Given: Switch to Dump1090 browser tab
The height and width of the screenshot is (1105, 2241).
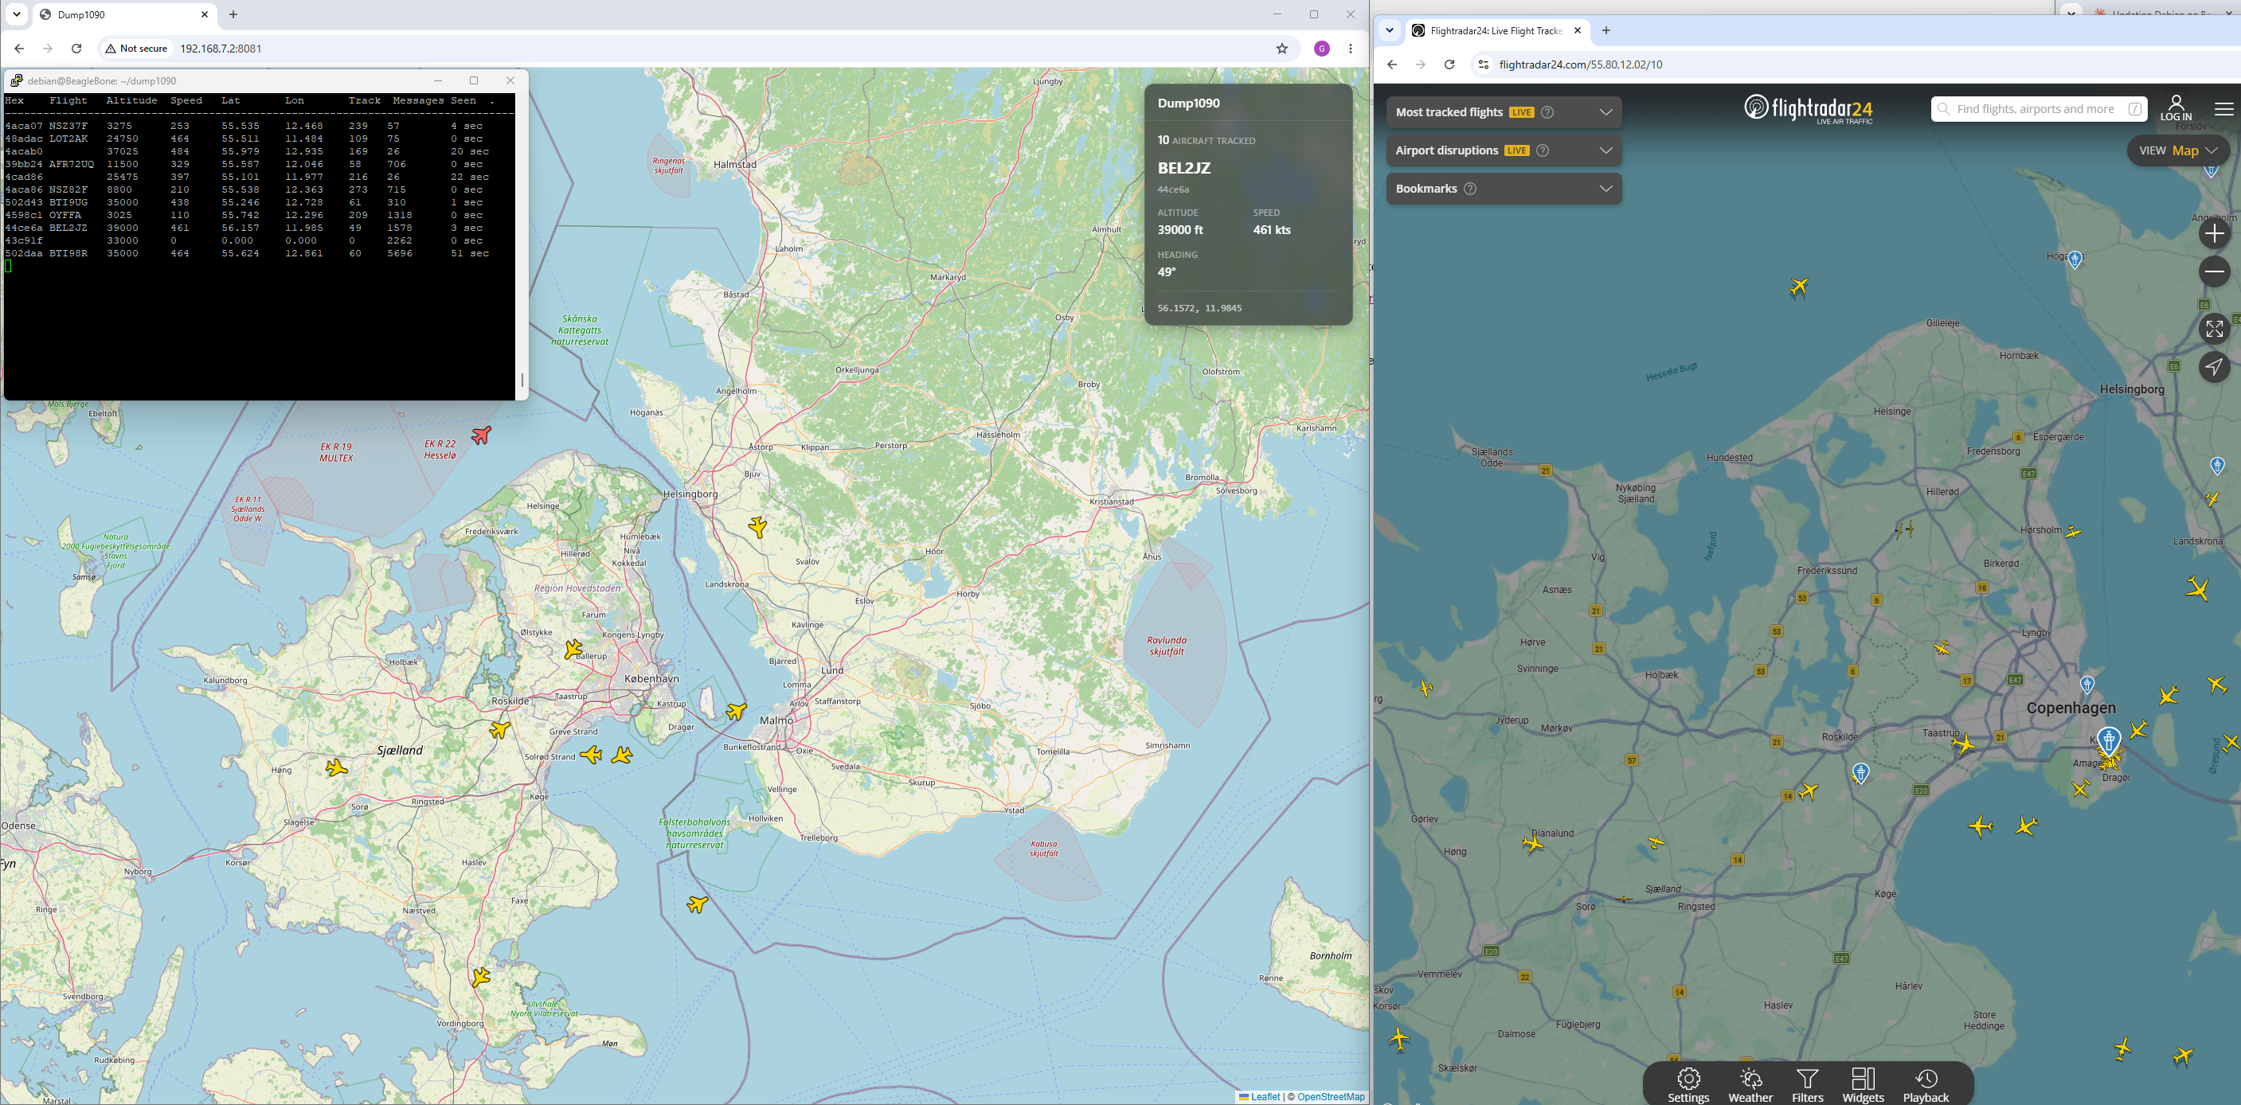Looking at the screenshot, I should (x=124, y=15).
